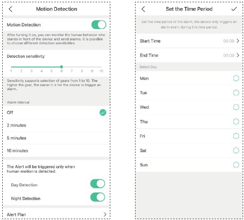Confirm time period with checkmark icon
The image size is (244, 220).
[x=234, y=9]
